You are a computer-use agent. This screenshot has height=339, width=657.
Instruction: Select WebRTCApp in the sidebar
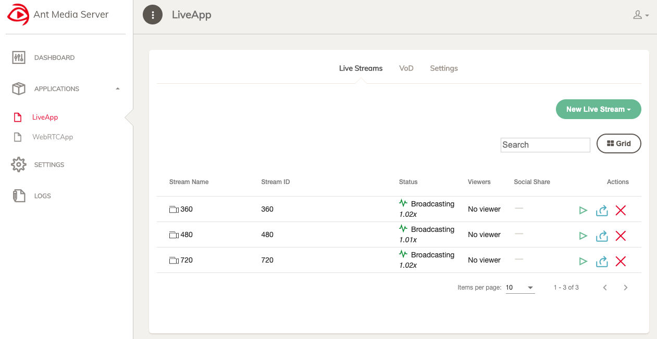tap(53, 137)
